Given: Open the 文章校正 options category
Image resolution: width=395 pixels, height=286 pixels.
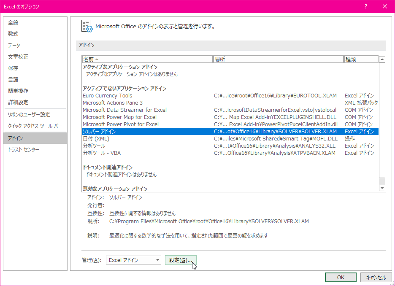Looking at the screenshot, I should [35, 57].
